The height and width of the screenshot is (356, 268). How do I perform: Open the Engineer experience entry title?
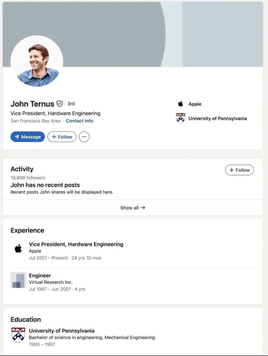(x=40, y=276)
